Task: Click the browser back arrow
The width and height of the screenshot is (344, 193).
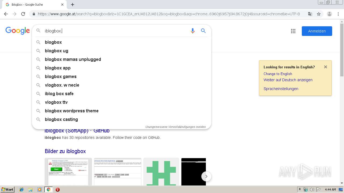Action: (6, 14)
